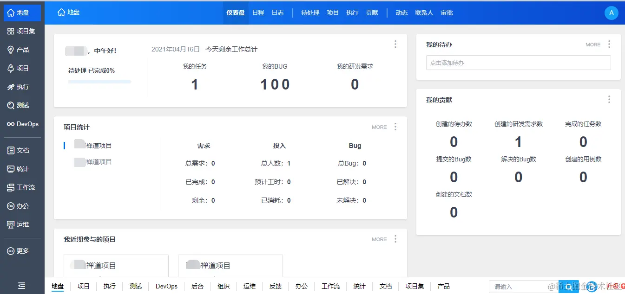Click the search button beside 请输入
The height and width of the screenshot is (294, 625).
[x=568, y=287]
